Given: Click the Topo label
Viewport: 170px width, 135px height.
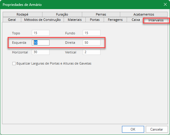Looking at the screenshot, I should (16, 33).
